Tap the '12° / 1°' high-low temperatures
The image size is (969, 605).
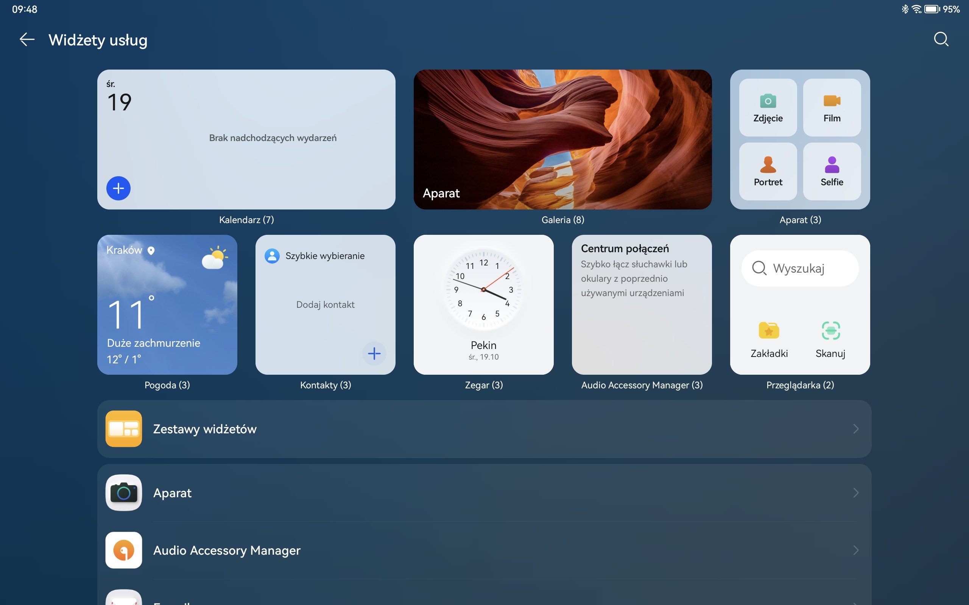(x=124, y=359)
